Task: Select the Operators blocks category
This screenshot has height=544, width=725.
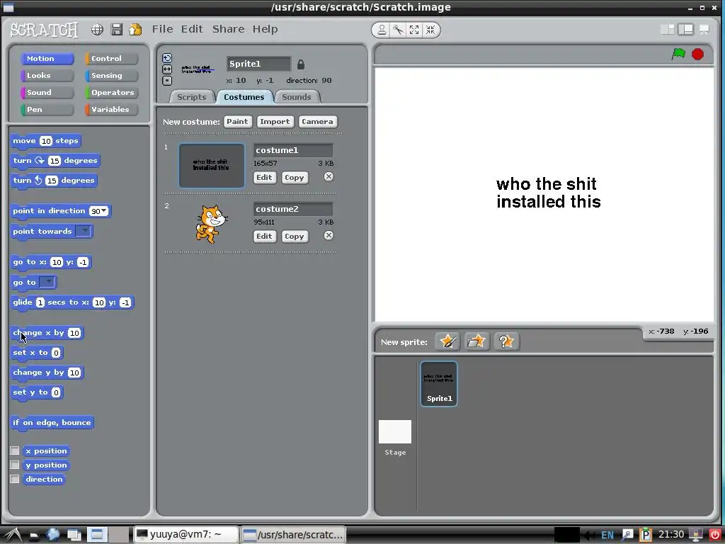Action: click(x=111, y=93)
